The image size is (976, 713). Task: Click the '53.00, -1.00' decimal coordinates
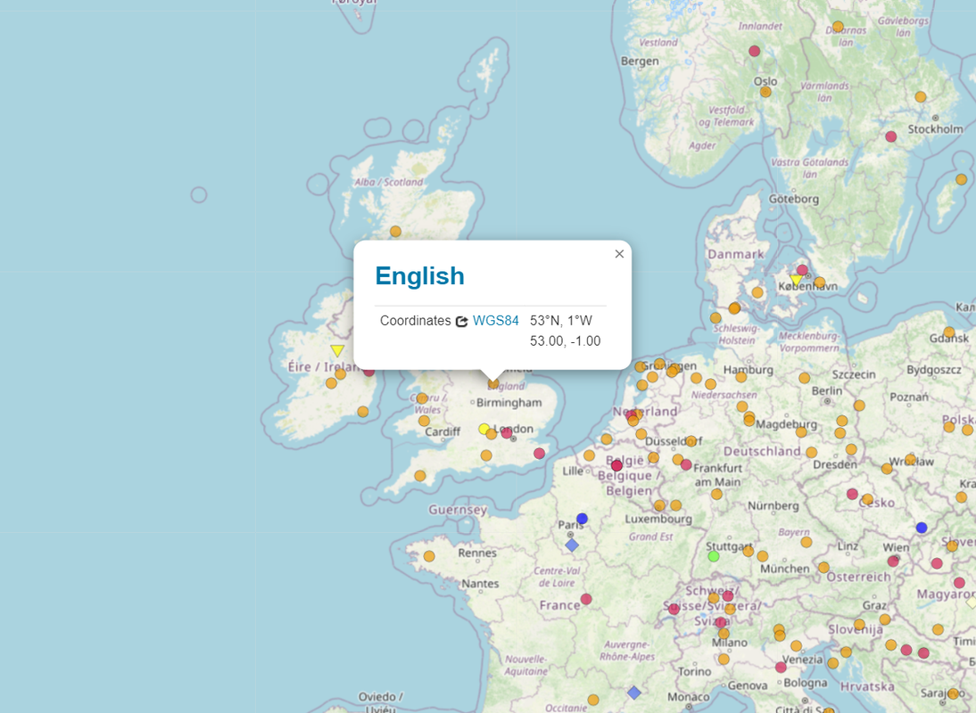click(566, 341)
